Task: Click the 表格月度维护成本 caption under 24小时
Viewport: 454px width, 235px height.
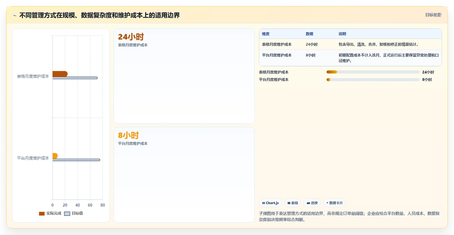Action: click(x=133, y=45)
